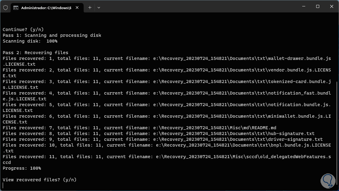Click the "Progress: 100%" status line
Image resolution: width=339 pixels, height=191 pixels.
click(22, 168)
